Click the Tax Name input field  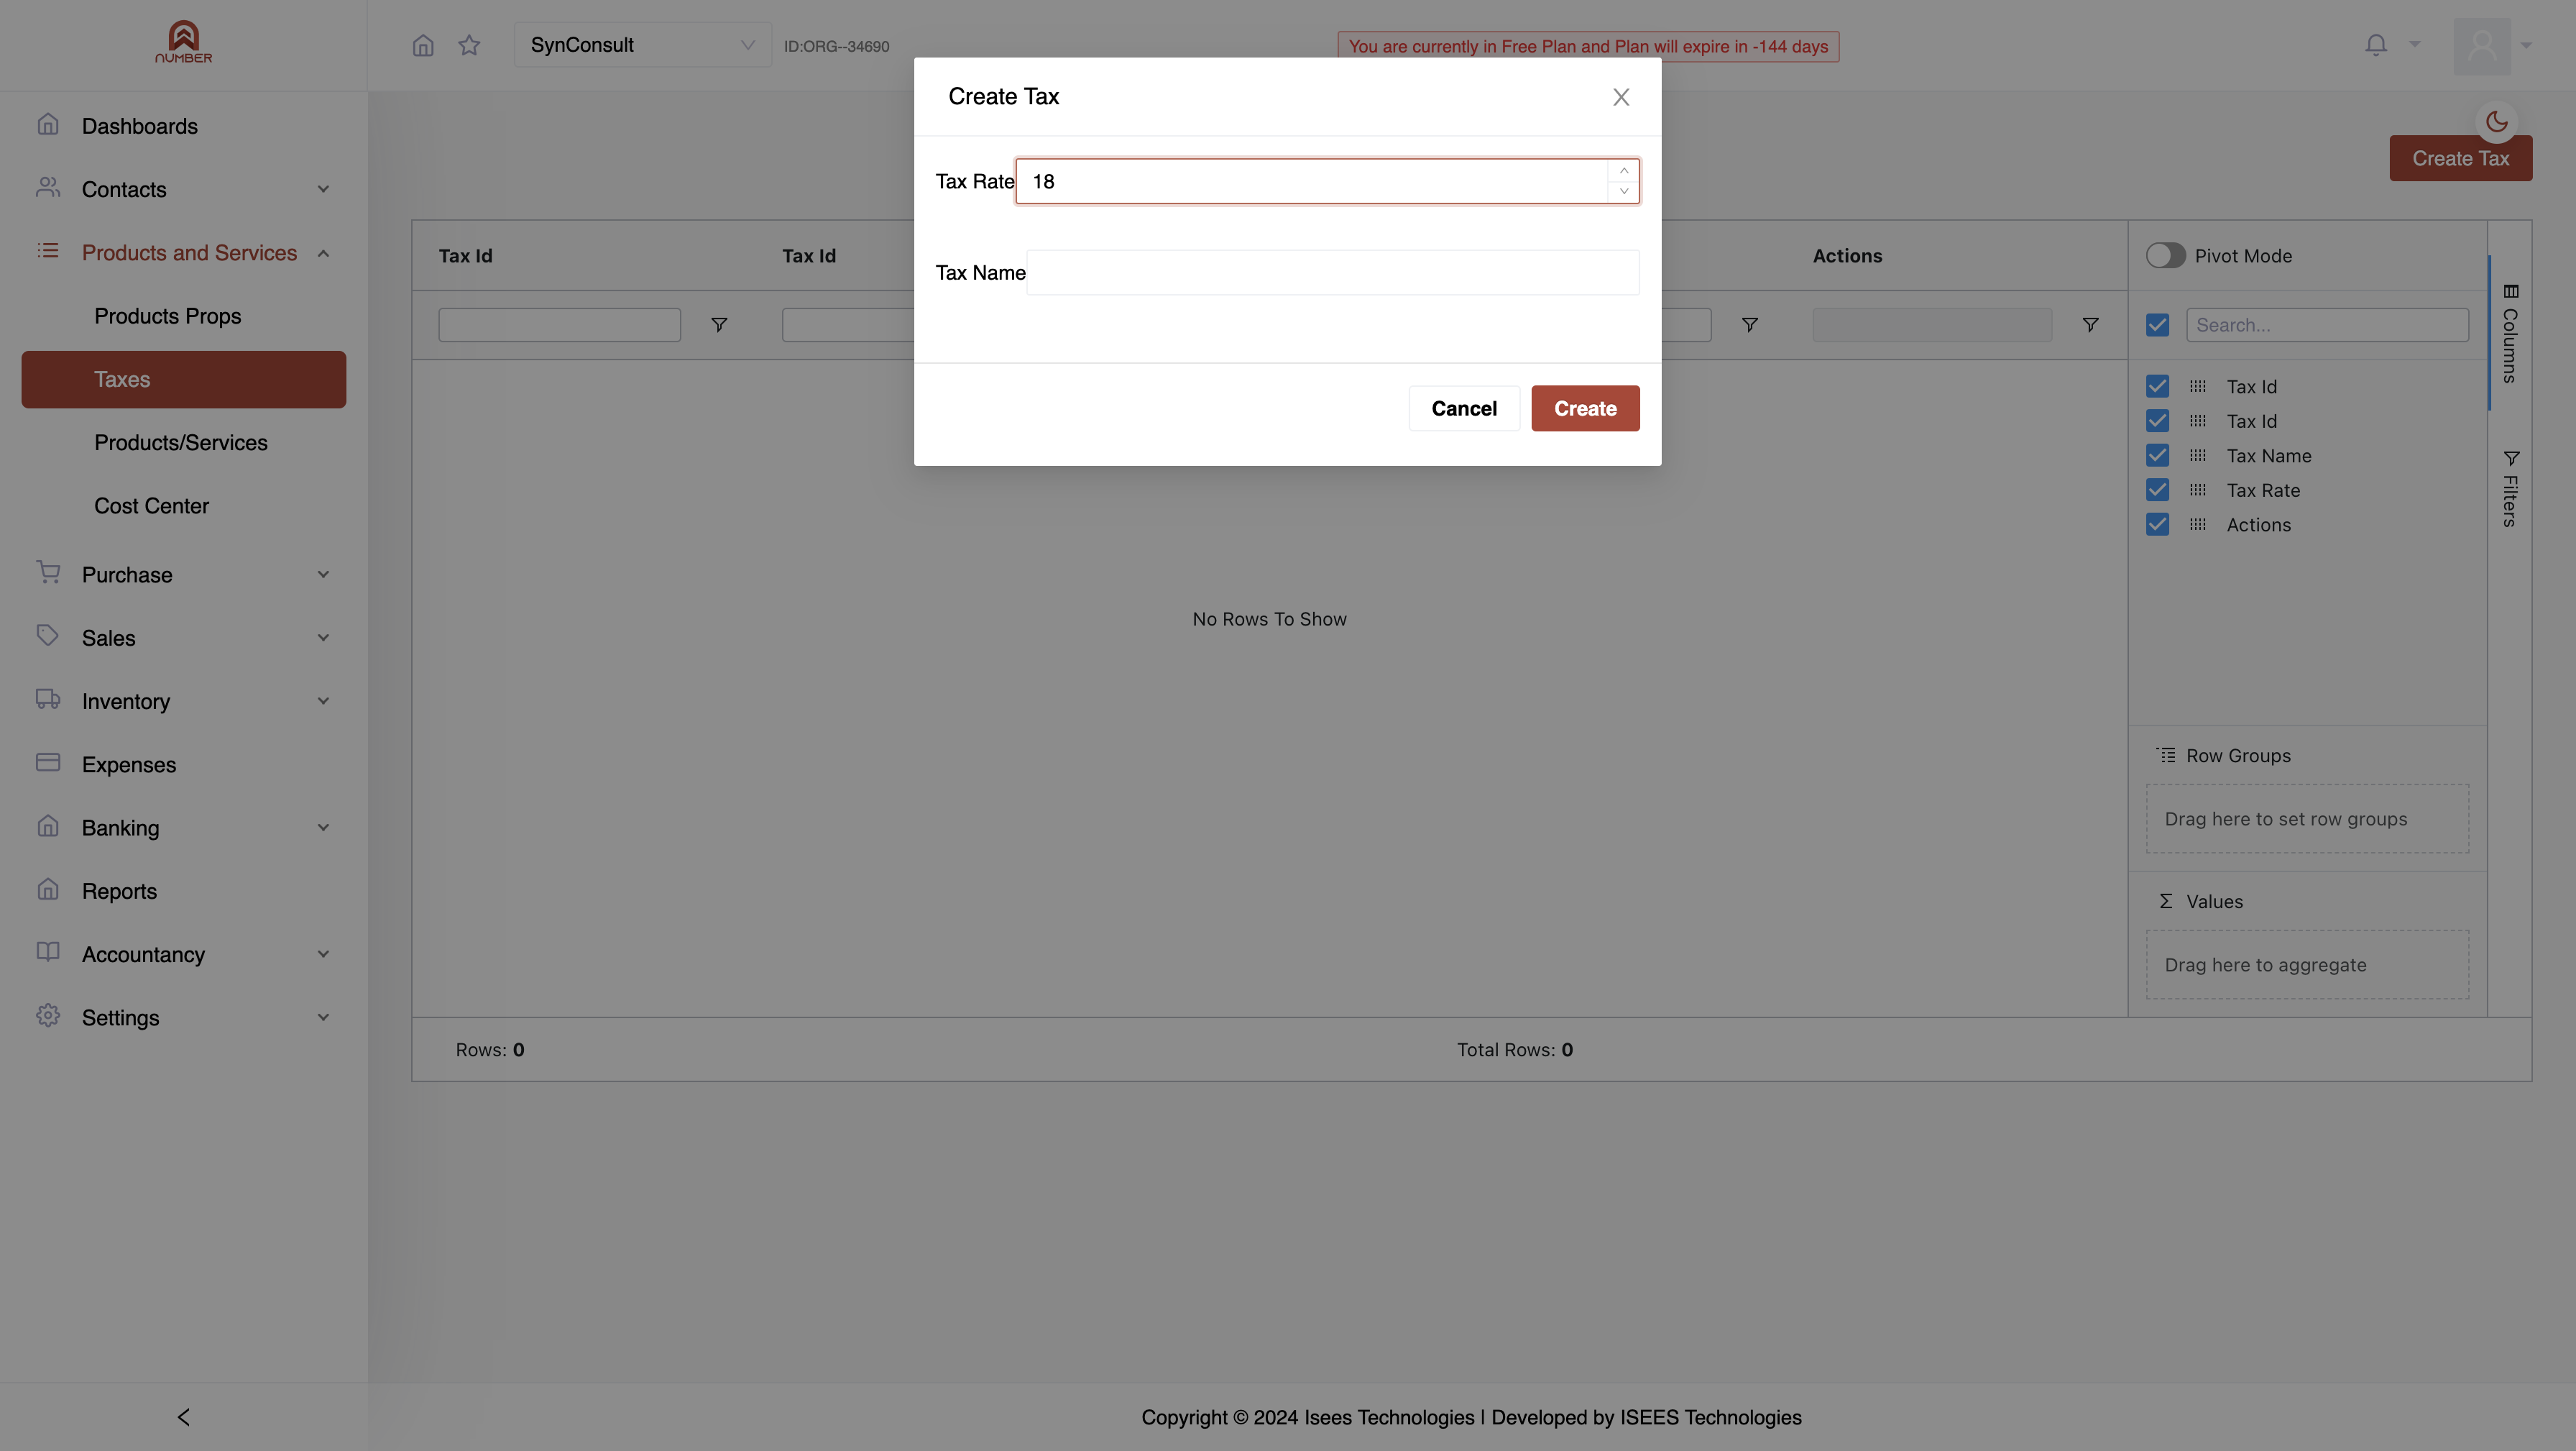(x=1333, y=273)
